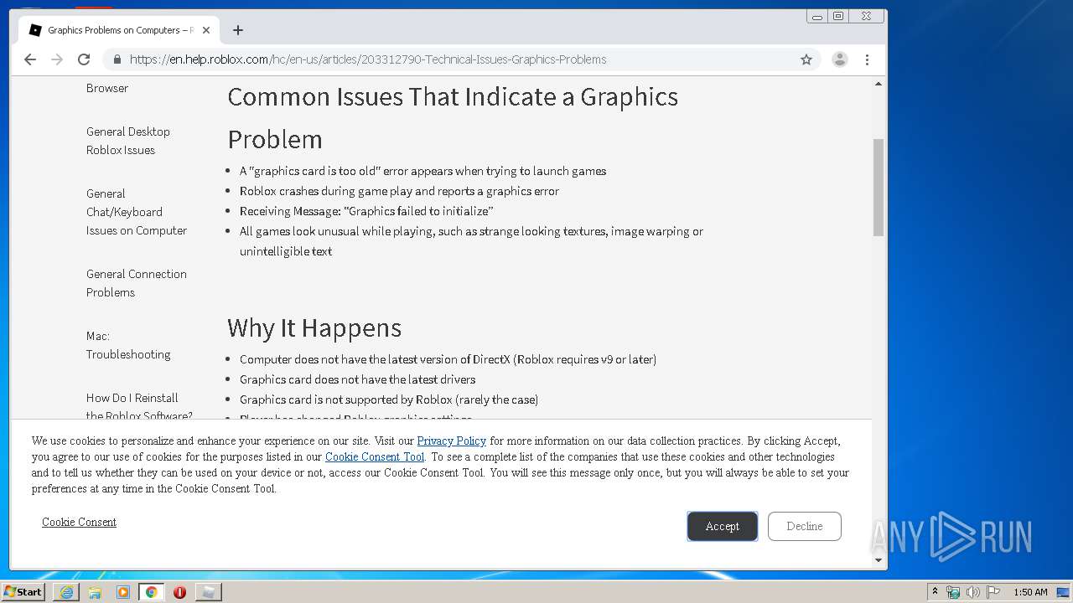Open a new tab with the plus icon

238,30
